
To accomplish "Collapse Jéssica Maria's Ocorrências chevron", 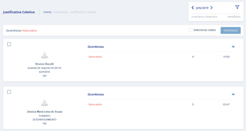I will pos(233,94).
